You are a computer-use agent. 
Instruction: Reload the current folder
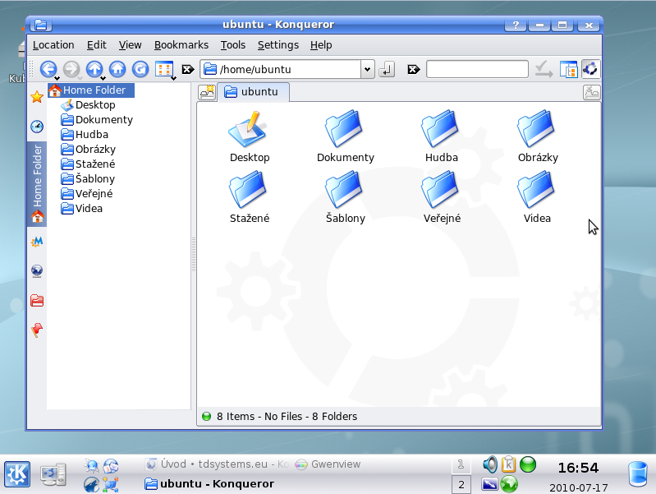140,69
